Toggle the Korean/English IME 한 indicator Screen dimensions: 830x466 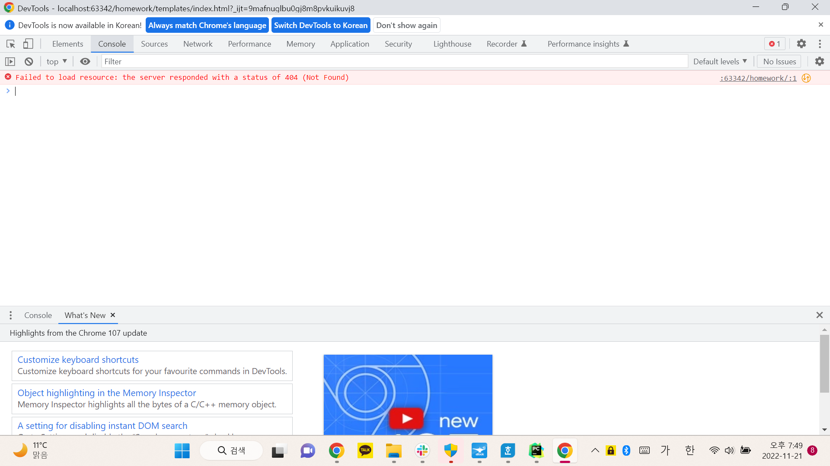tap(690, 451)
